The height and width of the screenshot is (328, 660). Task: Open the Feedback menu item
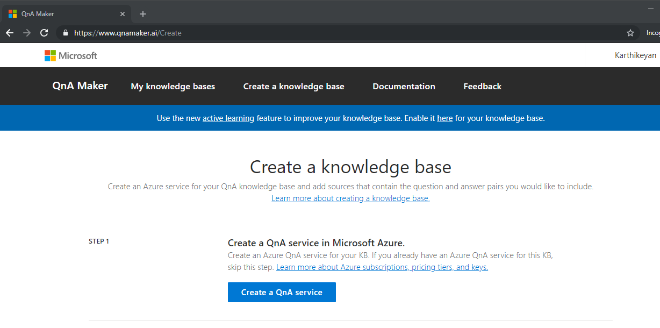(483, 87)
